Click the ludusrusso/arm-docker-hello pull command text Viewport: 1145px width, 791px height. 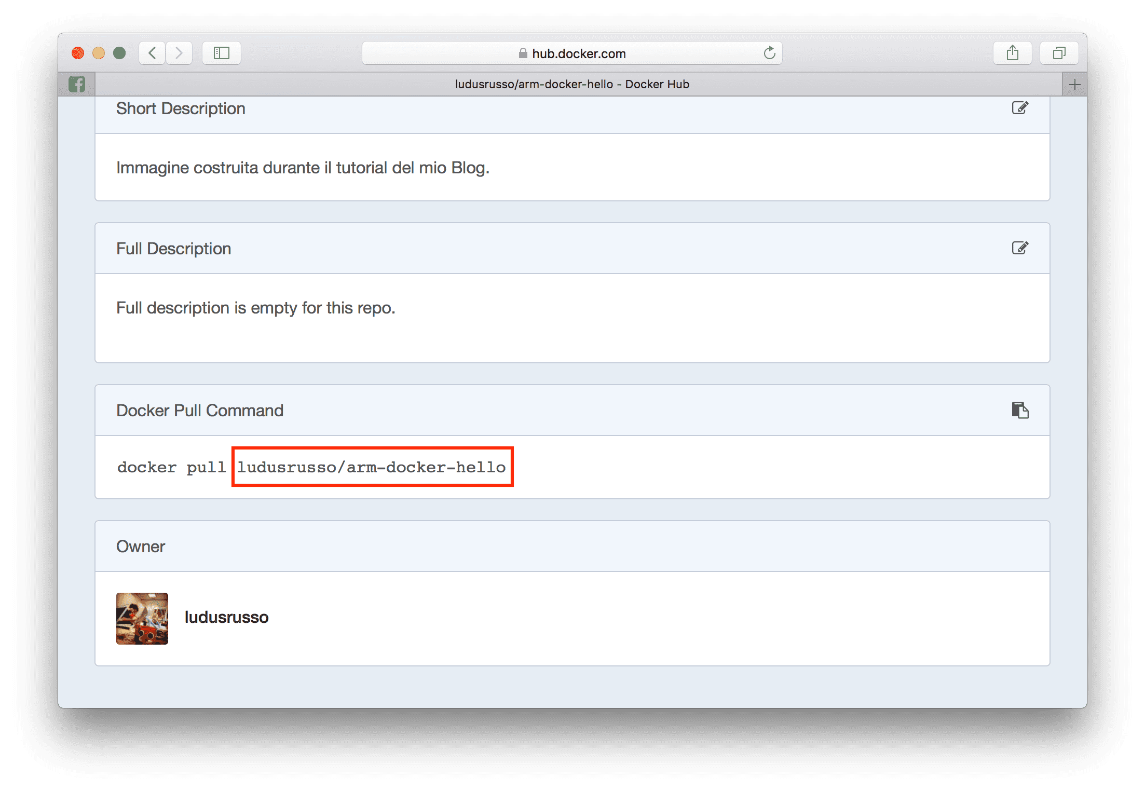(x=372, y=467)
